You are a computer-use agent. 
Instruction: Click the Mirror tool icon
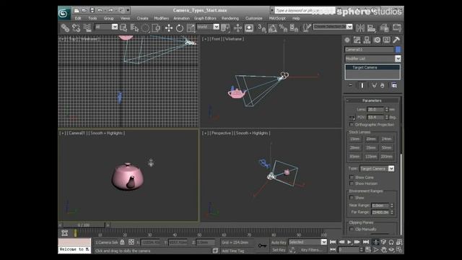click(x=360, y=28)
